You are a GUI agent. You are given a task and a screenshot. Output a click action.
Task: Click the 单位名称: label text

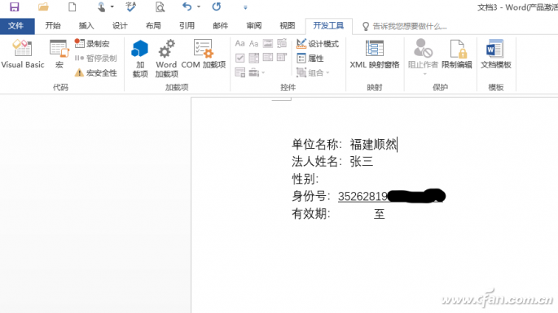[316, 144]
